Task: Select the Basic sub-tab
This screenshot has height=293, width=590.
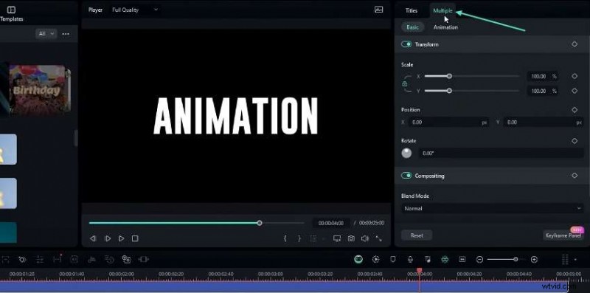Action: pyautogui.click(x=412, y=27)
